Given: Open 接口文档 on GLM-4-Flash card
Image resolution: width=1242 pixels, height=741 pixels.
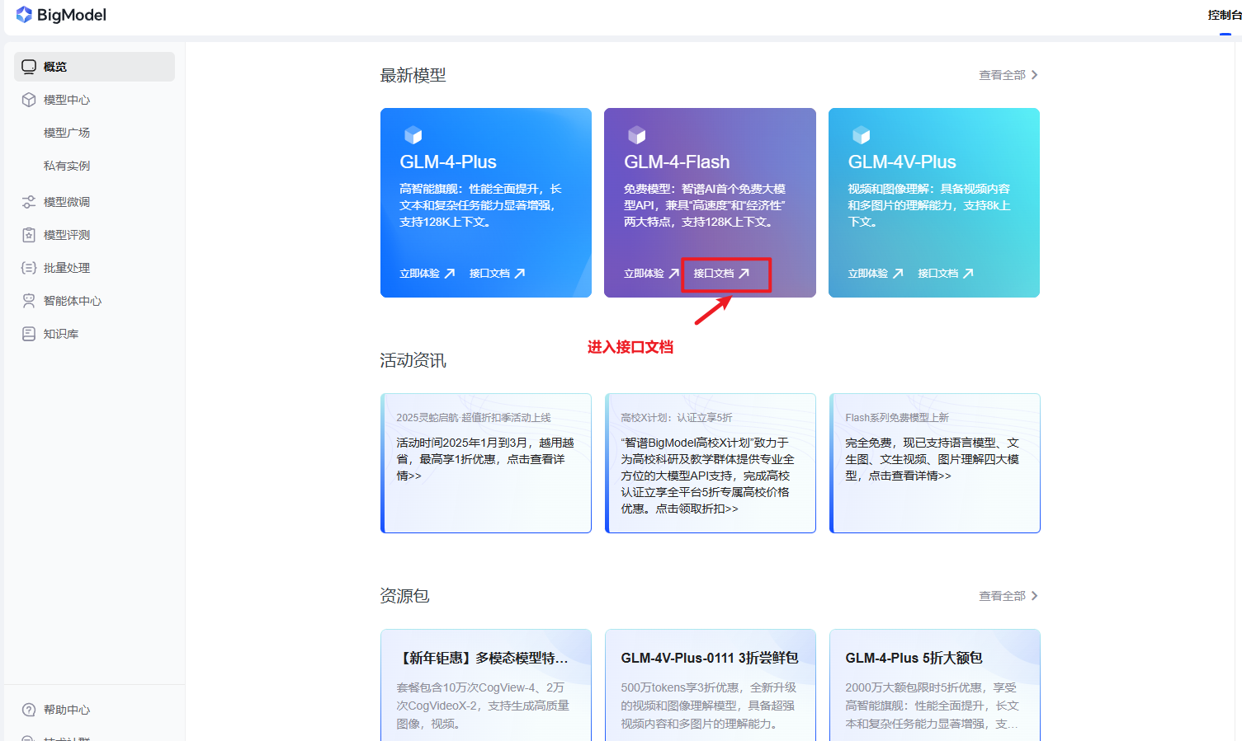Looking at the screenshot, I should click(x=714, y=274).
